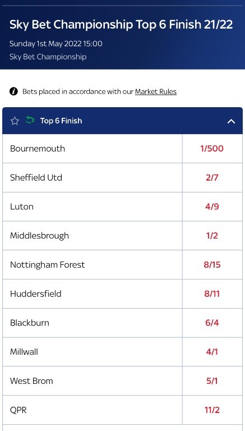245x431 pixels.
Task: Choose Nottingham Forest odds 8/15
Action: pos(212,265)
